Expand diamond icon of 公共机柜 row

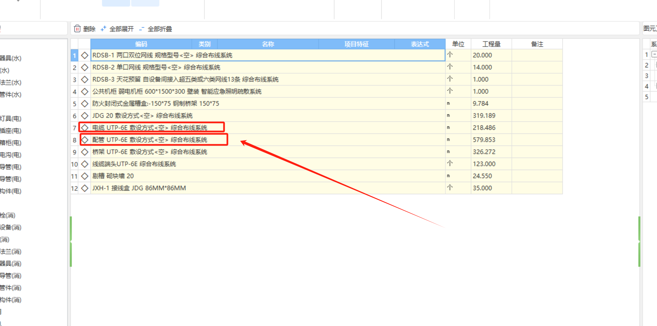[85, 92]
